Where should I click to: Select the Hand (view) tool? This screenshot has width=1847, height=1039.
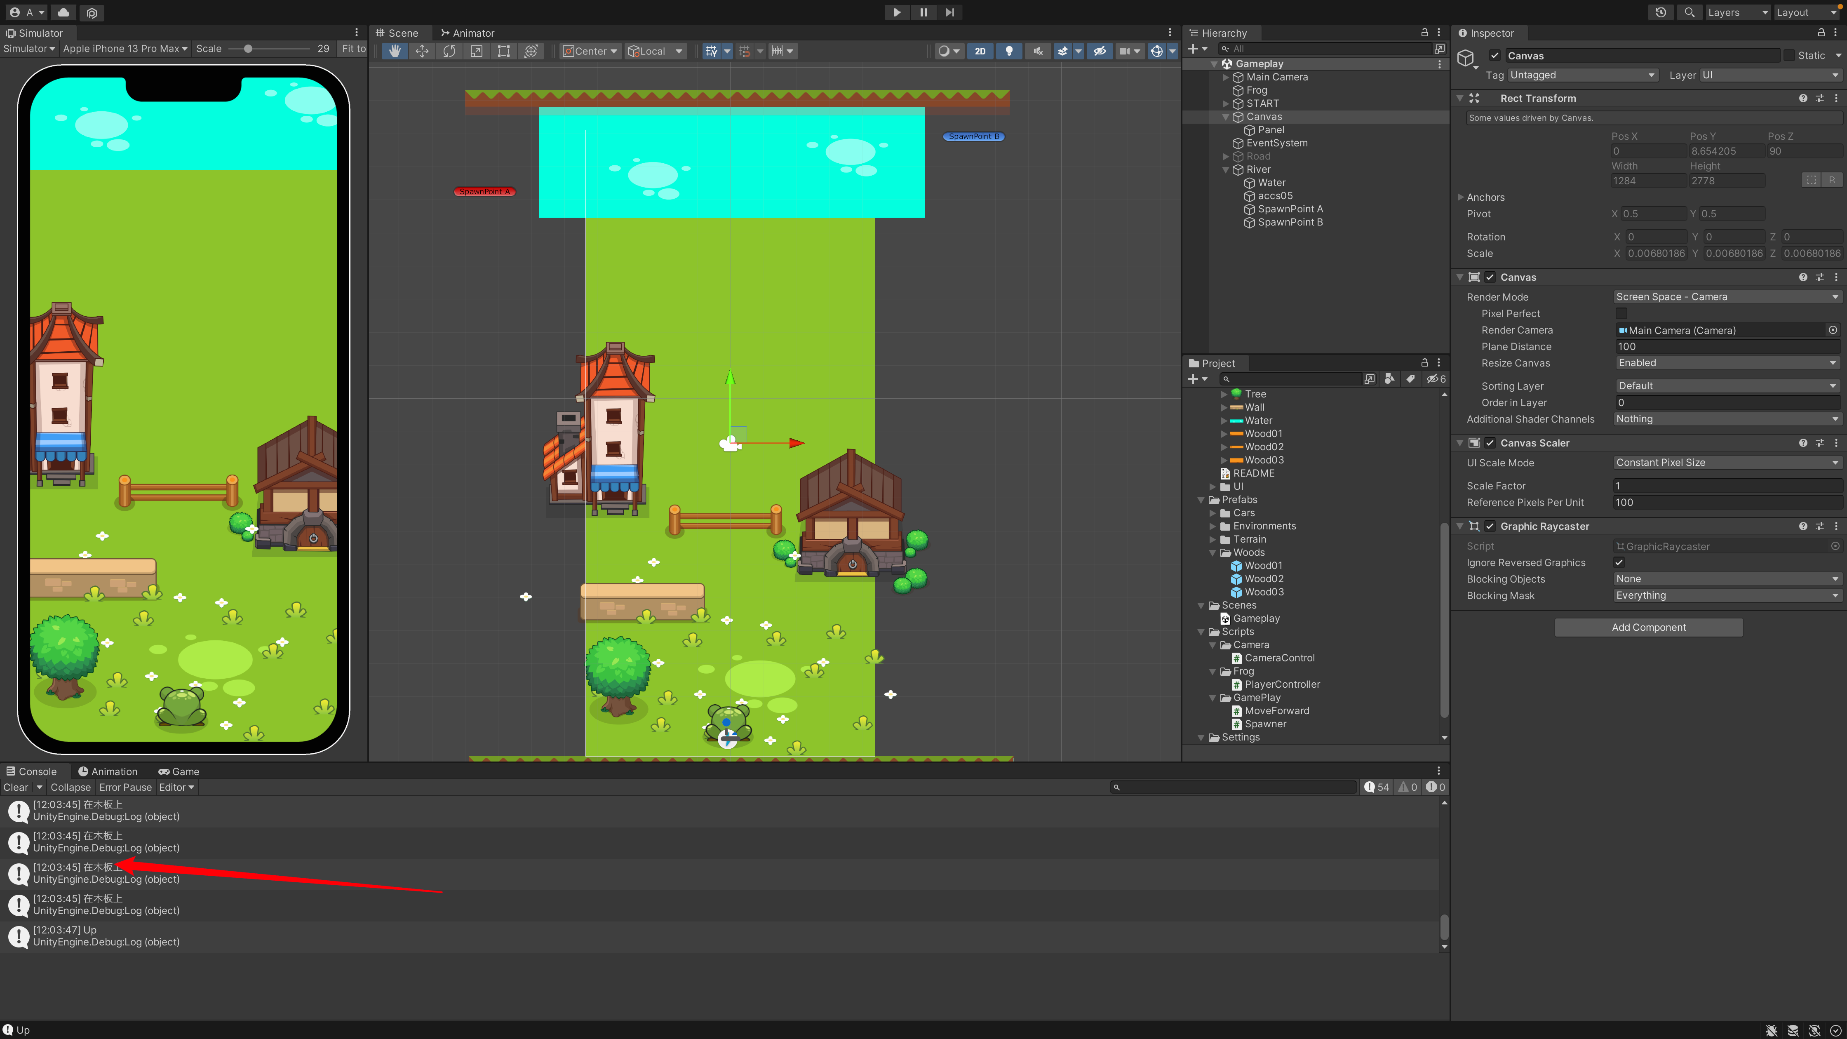pyautogui.click(x=395, y=51)
